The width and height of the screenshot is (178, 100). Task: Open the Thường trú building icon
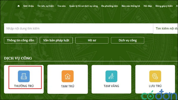[24, 76]
